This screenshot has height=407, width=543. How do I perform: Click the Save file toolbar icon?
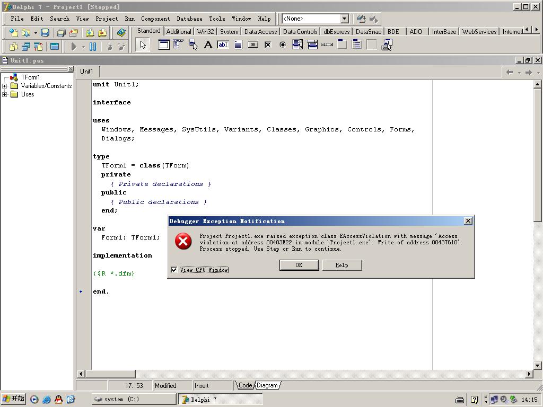45,33
